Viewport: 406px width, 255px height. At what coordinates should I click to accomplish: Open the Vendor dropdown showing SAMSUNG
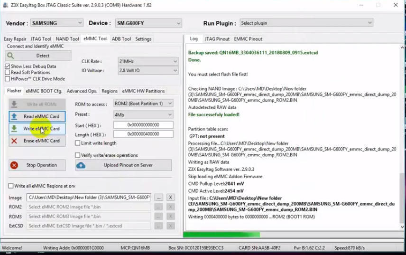click(57, 23)
